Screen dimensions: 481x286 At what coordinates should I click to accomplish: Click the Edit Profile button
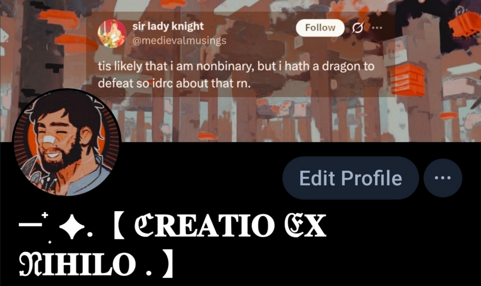[350, 178]
